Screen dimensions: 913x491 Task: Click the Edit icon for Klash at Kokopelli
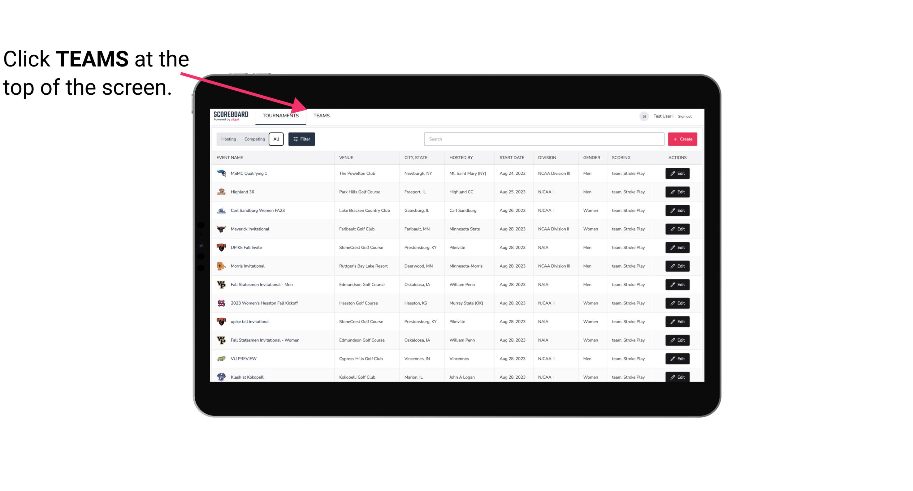coord(677,377)
